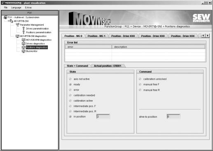Toggle the 'axis not active' state indicator
The height and width of the screenshot is (151, 213).
click(70, 79)
